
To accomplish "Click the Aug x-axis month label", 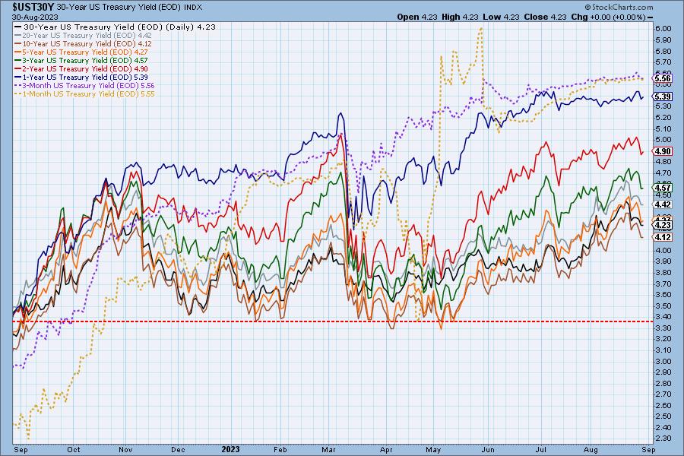I will pyautogui.click(x=591, y=450).
